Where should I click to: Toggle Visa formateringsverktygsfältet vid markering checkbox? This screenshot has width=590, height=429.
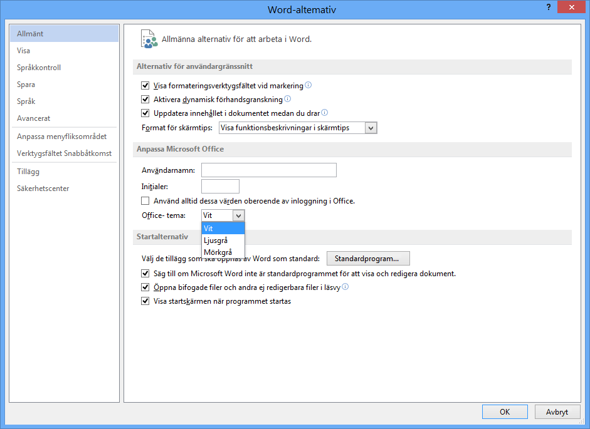click(145, 86)
